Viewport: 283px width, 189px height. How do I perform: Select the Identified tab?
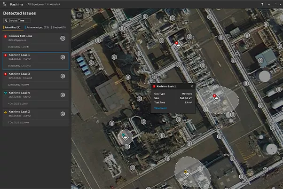(x=12, y=27)
